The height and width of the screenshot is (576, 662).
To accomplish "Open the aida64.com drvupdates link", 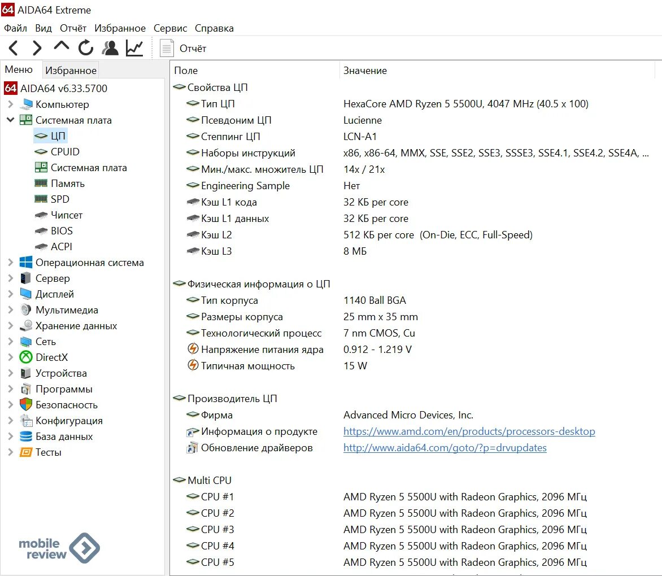I will click(445, 448).
